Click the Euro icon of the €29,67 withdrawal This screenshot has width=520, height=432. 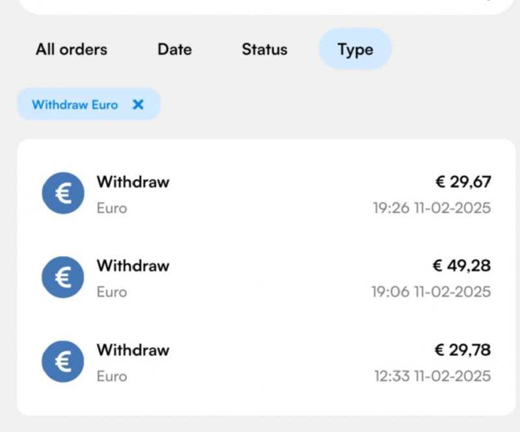point(63,193)
